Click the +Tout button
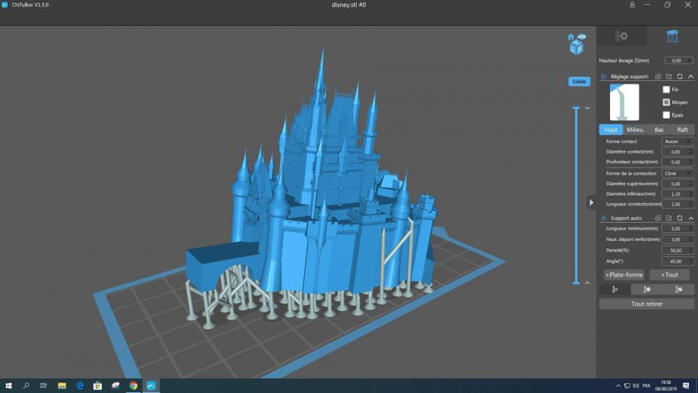Screen dimensions: 698x393 (x=669, y=275)
